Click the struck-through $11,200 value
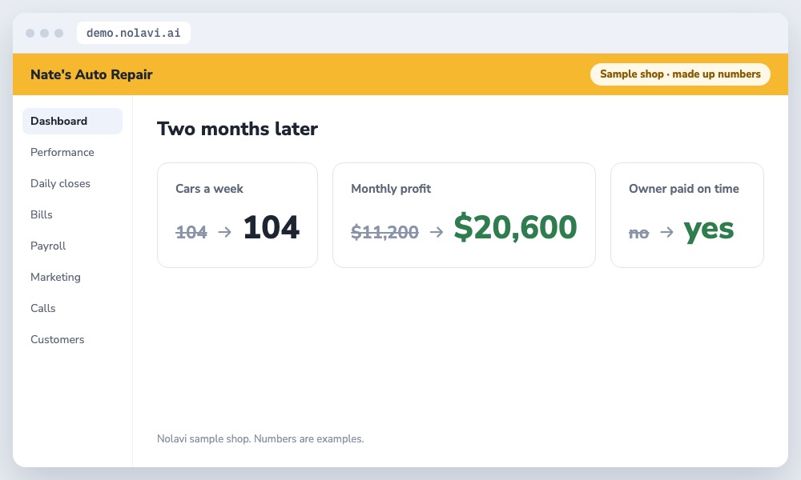This screenshot has width=801, height=480. [x=384, y=232]
